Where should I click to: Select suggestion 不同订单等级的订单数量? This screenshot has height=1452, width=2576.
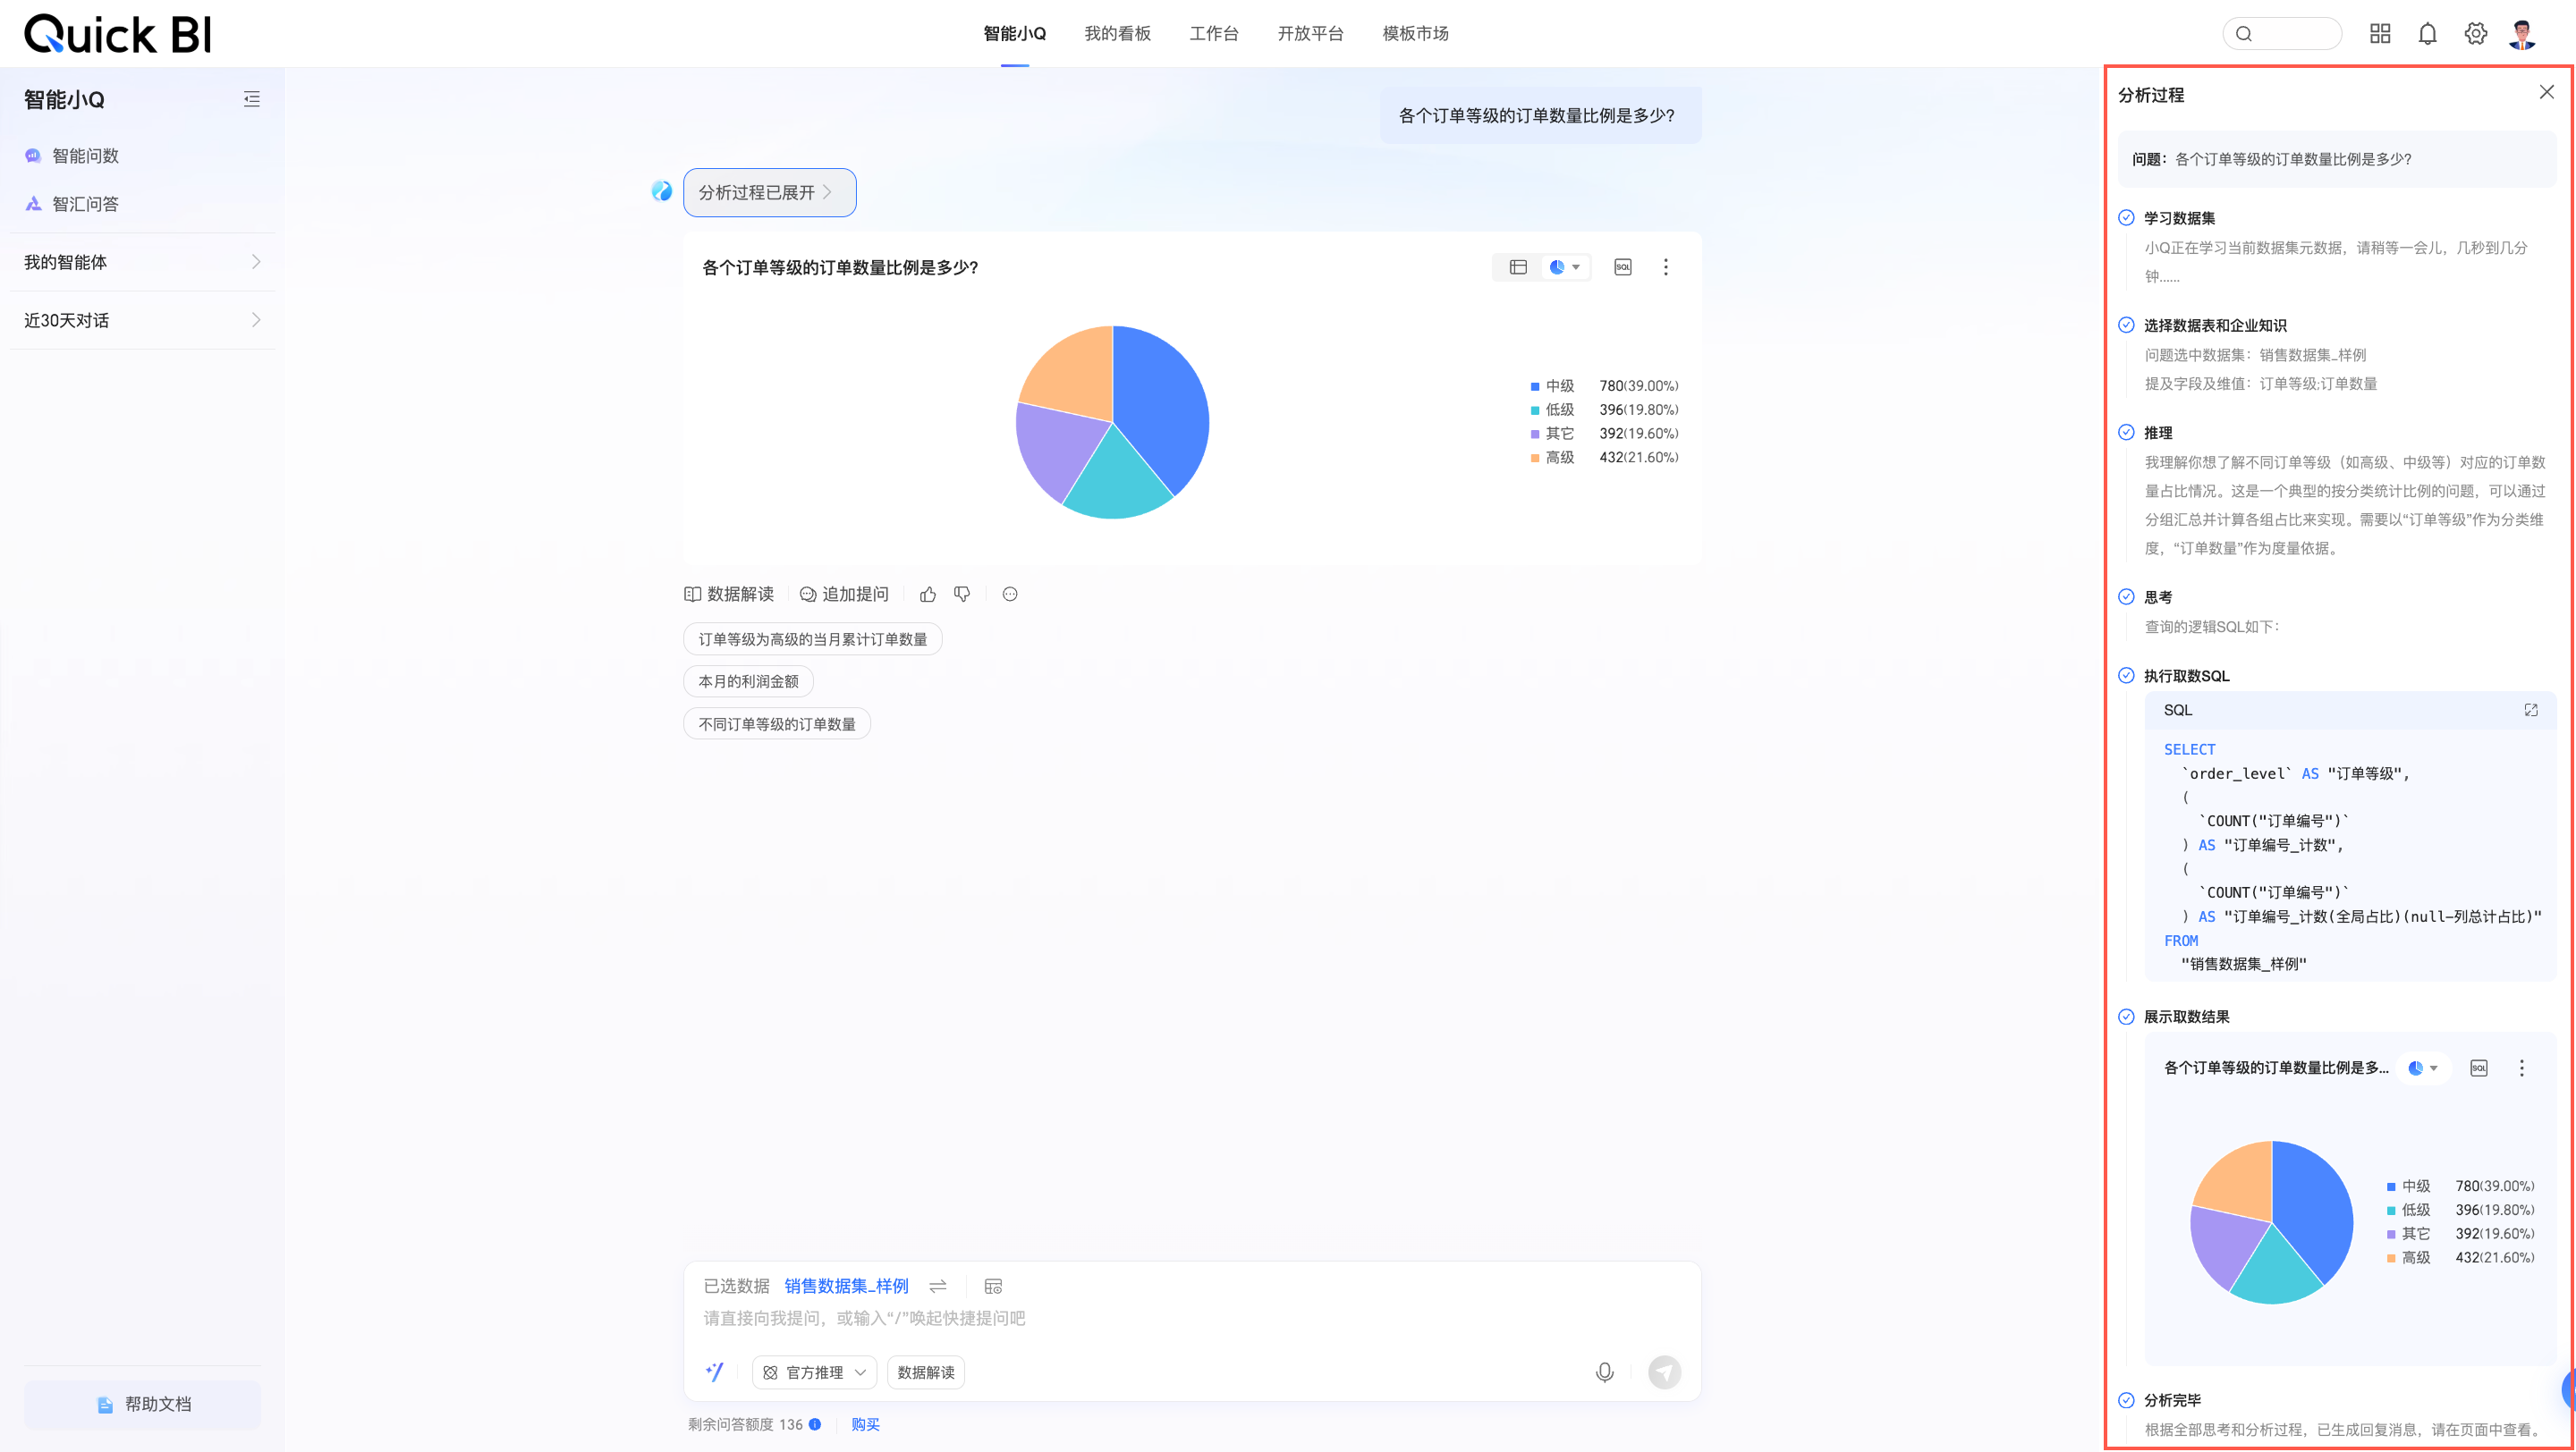tap(777, 723)
